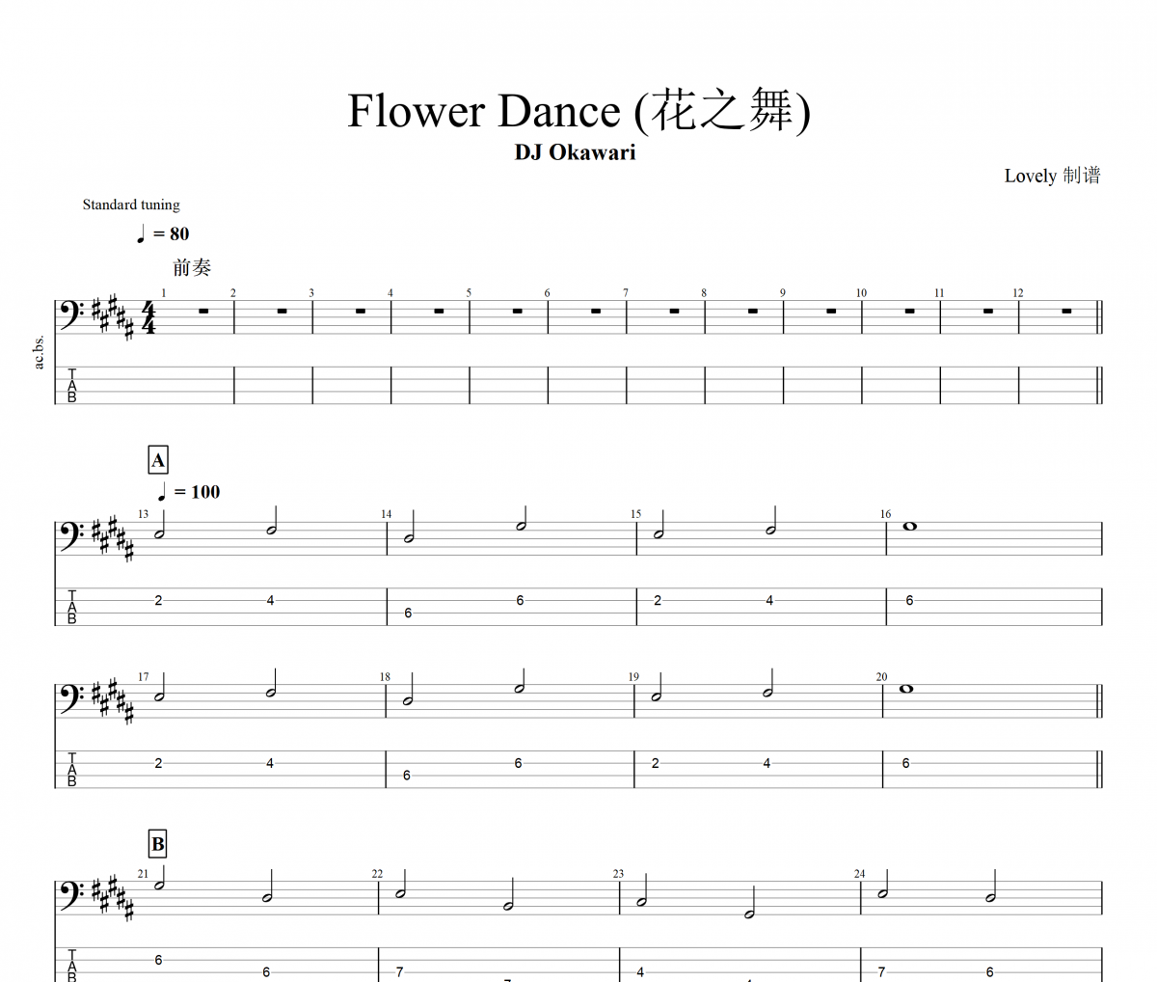
Task: Click measure number "10" in the intro
Action: (x=861, y=293)
